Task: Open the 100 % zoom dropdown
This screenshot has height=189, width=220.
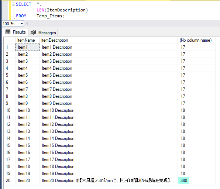Action: click(x=22, y=24)
